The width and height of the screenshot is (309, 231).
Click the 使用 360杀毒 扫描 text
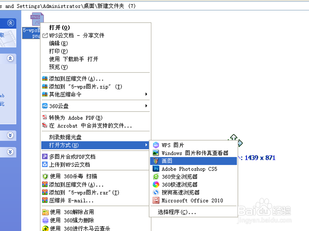point(73,176)
